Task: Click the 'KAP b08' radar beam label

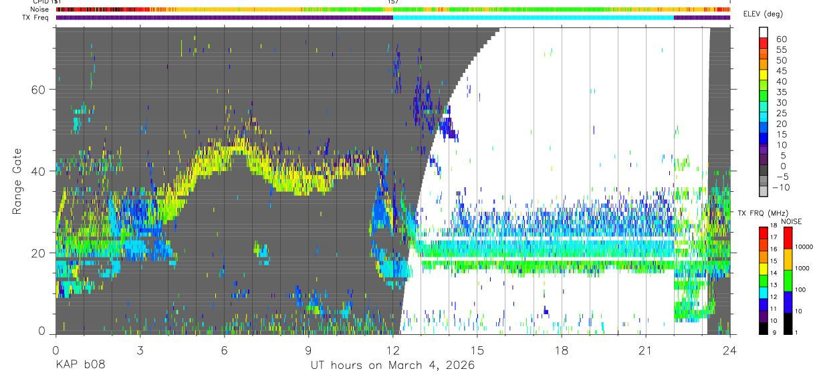Action: pyautogui.click(x=80, y=366)
